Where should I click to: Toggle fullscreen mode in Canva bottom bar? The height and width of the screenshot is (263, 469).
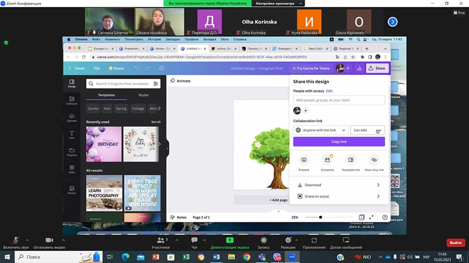click(x=372, y=217)
